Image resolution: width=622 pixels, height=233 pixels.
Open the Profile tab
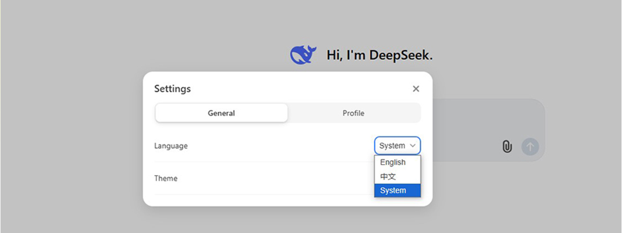pyautogui.click(x=353, y=113)
